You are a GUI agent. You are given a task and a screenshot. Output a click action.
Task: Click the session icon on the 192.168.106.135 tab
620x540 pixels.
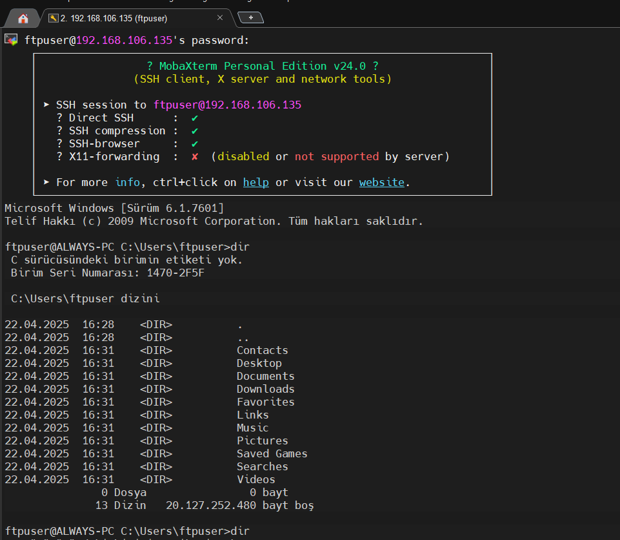pos(54,18)
